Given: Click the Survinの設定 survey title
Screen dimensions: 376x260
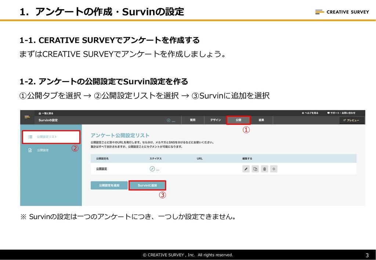Looking at the screenshot, I should tap(48, 120).
